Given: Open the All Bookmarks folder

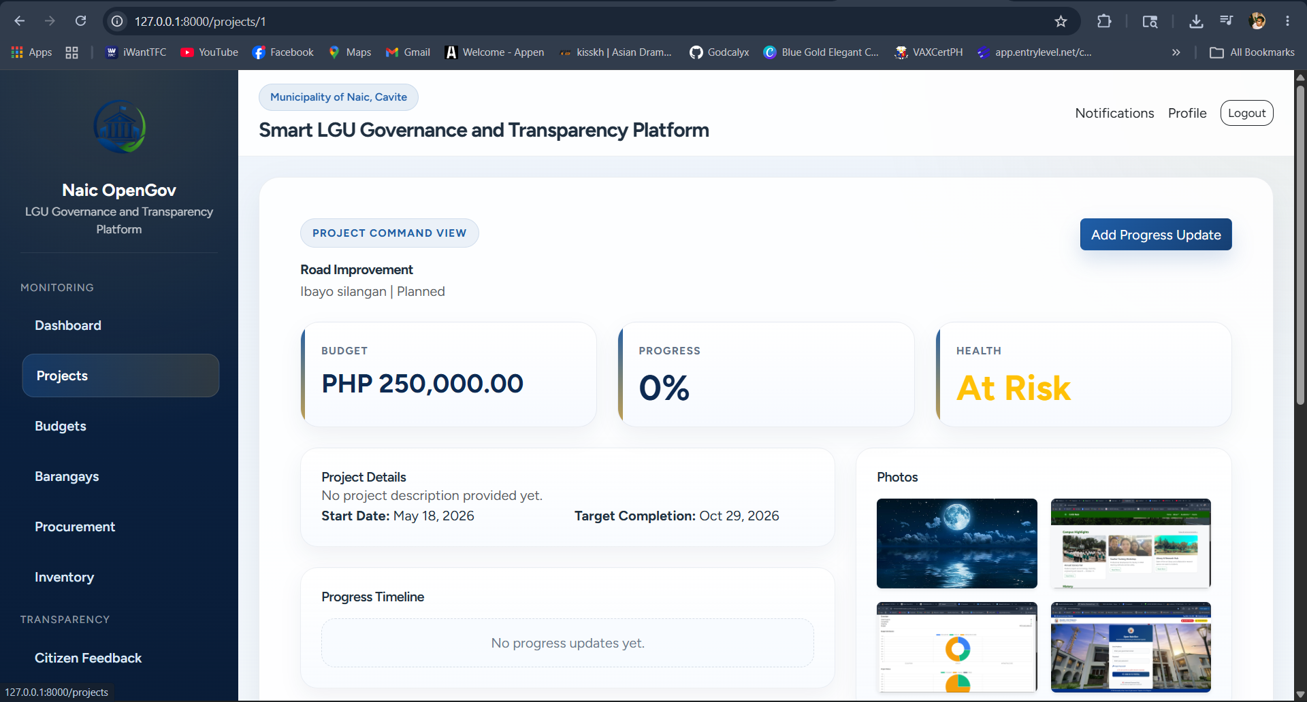Looking at the screenshot, I should tap(1252, 52).
